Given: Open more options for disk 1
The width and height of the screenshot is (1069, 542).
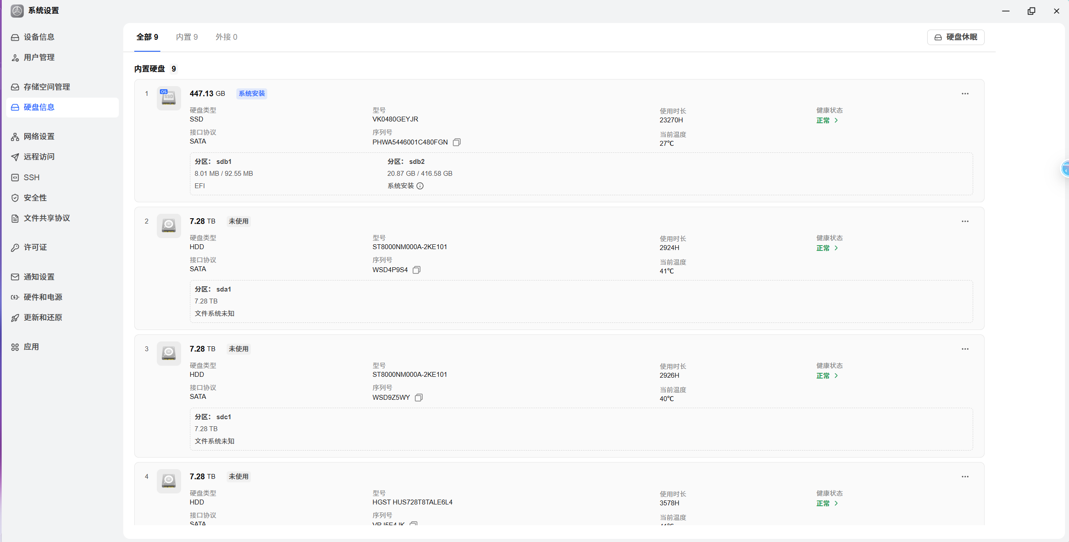Looking at the screenshot, I should (x=965, y=94).
